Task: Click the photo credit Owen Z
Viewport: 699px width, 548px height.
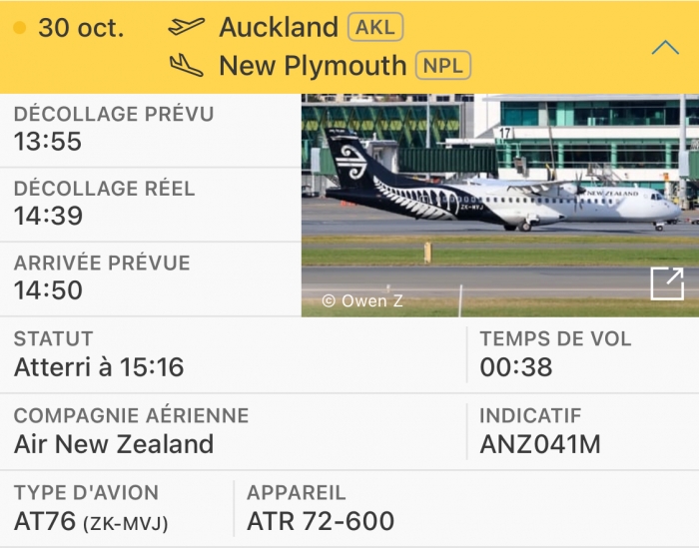Action: 362,300
